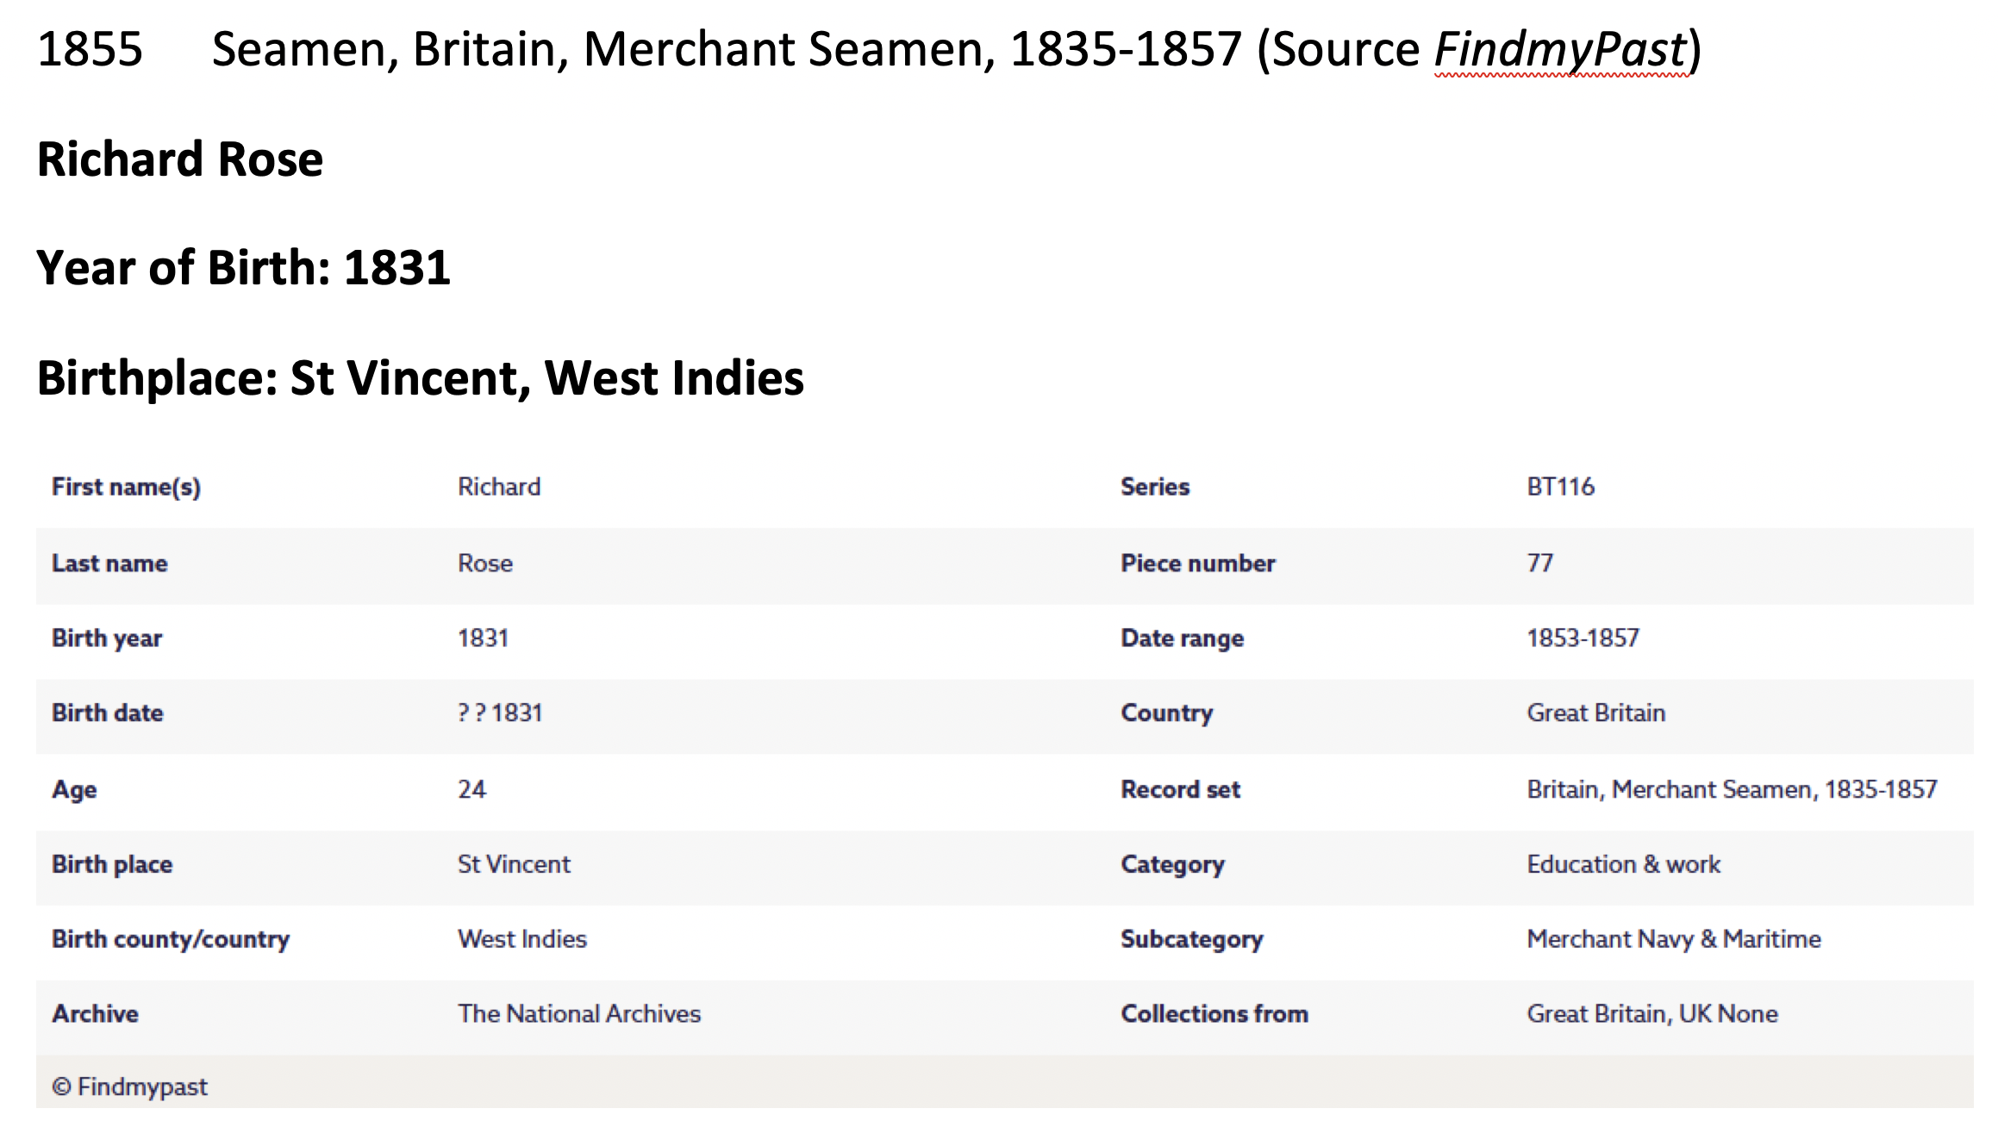The height and width of the screenshot is (1127, 1998).
Task: Click Merchant Navy & Maritime subcategory value
Action: 1673,939
